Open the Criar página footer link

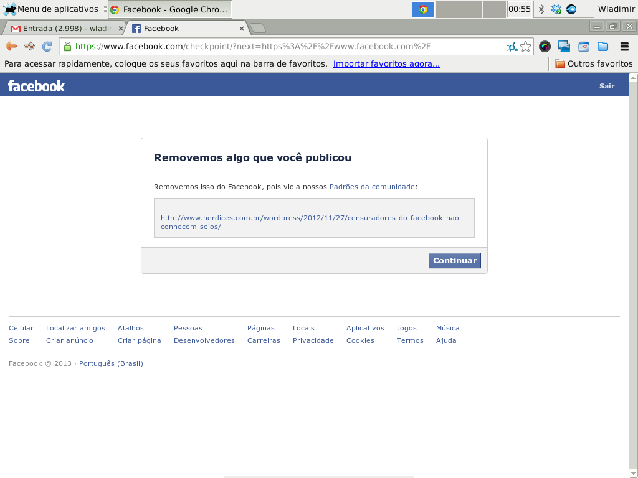tap(139, 340)
